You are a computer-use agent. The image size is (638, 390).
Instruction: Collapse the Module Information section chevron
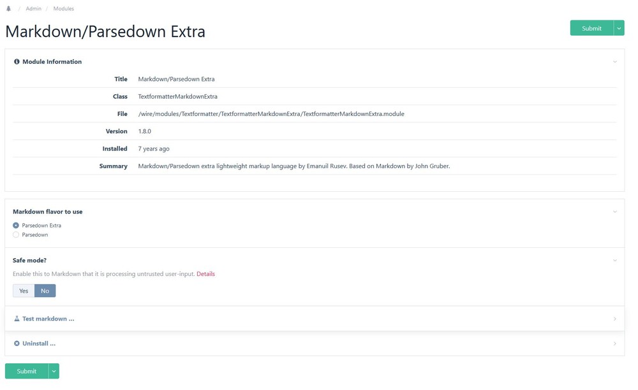coord(615,62)
